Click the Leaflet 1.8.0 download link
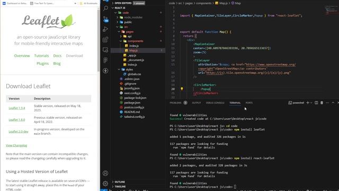Image resolution: width=339 pixels, height=191 pixels. [17, 120]
